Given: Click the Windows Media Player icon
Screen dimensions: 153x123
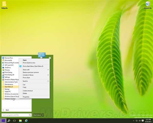Looking at the screenshot, I should 3,79.
